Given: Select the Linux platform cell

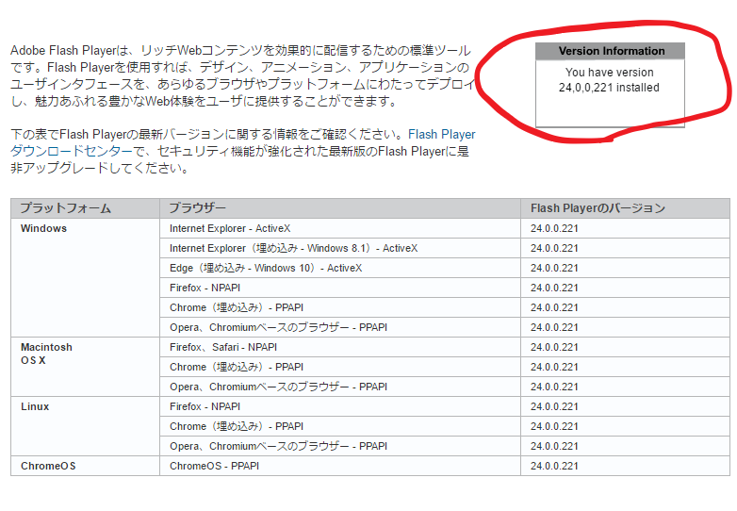Looking at the screenshot, I should [x=85, y=426].
